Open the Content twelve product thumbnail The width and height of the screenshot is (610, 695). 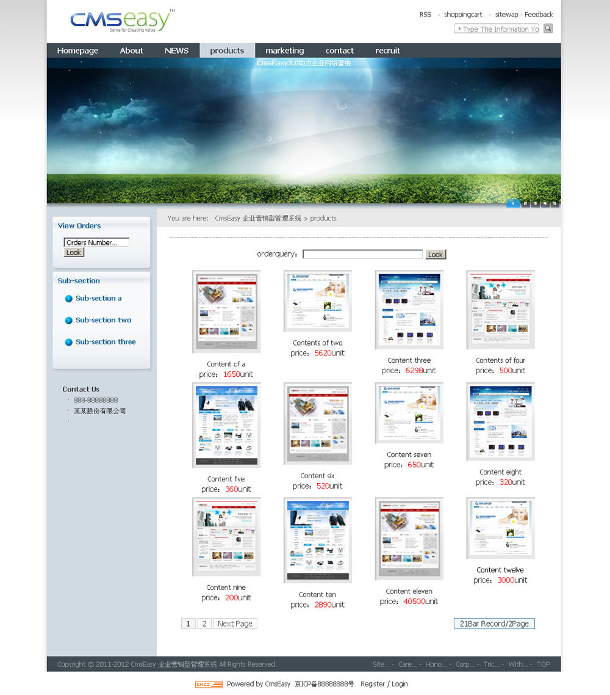pyautogui.click(x=500, y=528)
